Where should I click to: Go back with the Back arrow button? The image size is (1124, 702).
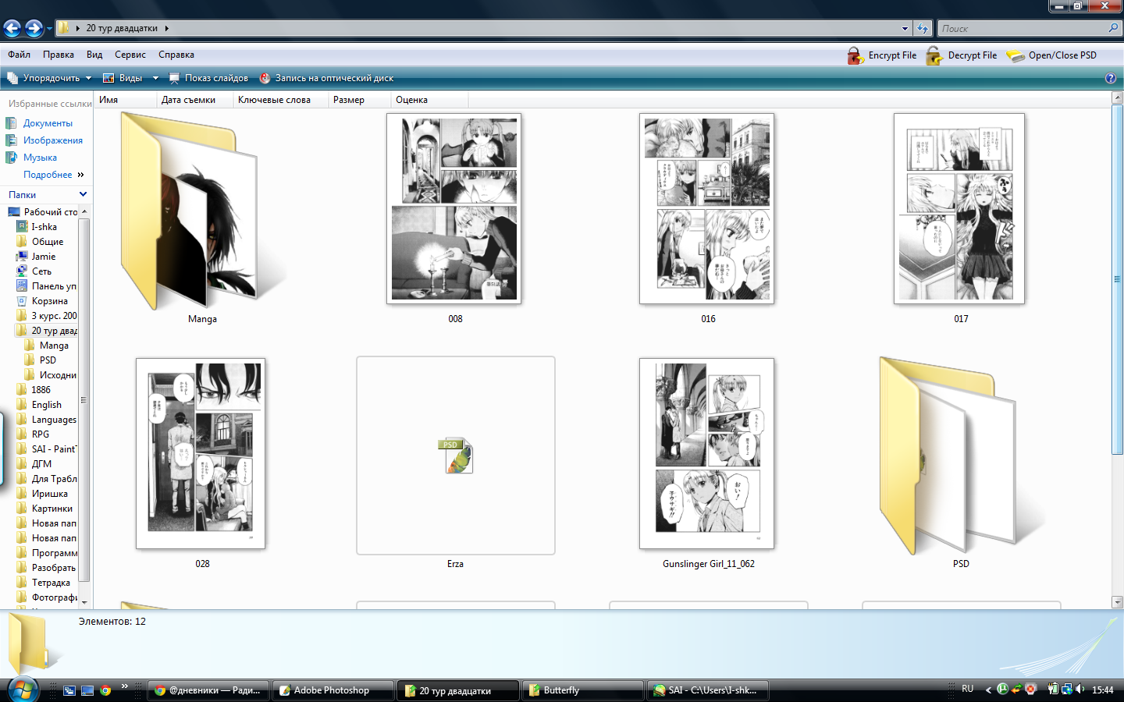point(12,29)
